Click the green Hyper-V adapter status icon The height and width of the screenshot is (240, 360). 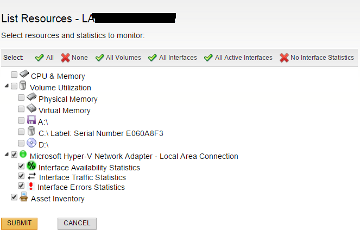23,155
